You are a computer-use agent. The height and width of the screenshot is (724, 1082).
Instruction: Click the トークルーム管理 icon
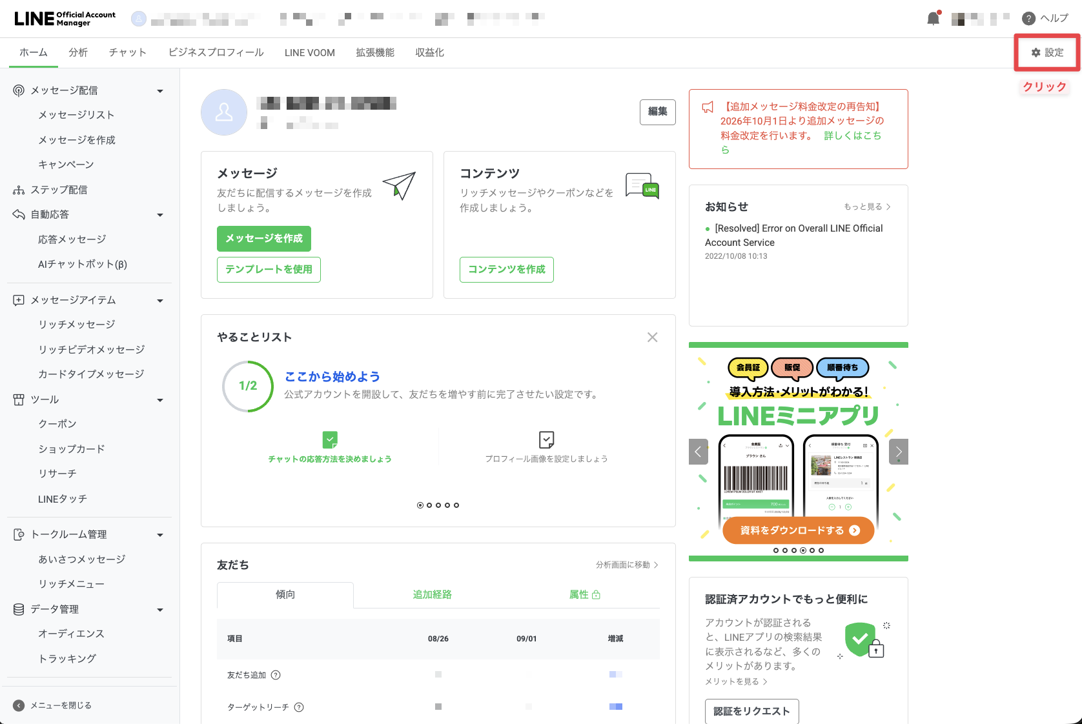[x=19, y=534]
